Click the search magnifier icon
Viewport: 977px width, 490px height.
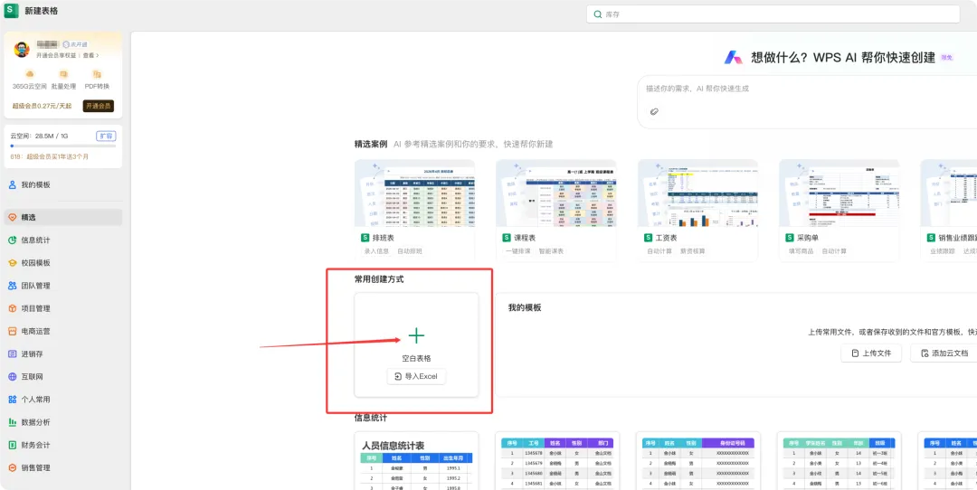(598, 14)
